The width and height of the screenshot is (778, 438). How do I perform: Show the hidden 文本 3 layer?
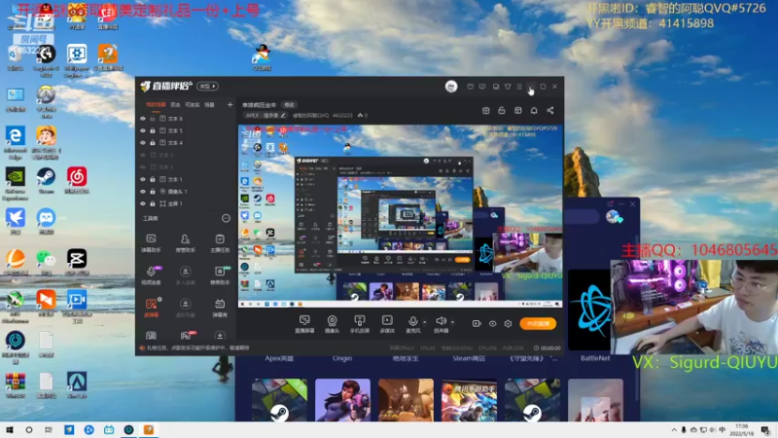143,155
